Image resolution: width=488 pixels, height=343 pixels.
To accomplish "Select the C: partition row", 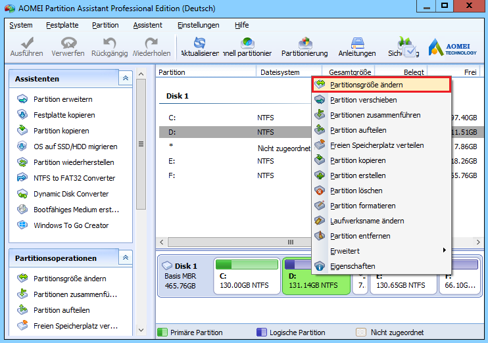I will [235, 118].
